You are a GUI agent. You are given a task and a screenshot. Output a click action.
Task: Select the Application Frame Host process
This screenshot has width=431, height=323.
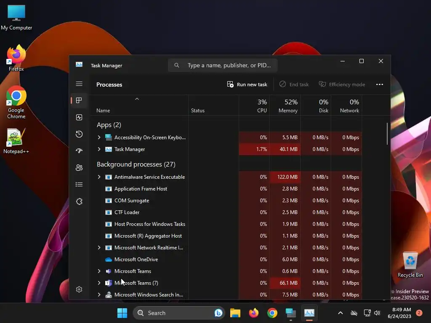[226, 189]
